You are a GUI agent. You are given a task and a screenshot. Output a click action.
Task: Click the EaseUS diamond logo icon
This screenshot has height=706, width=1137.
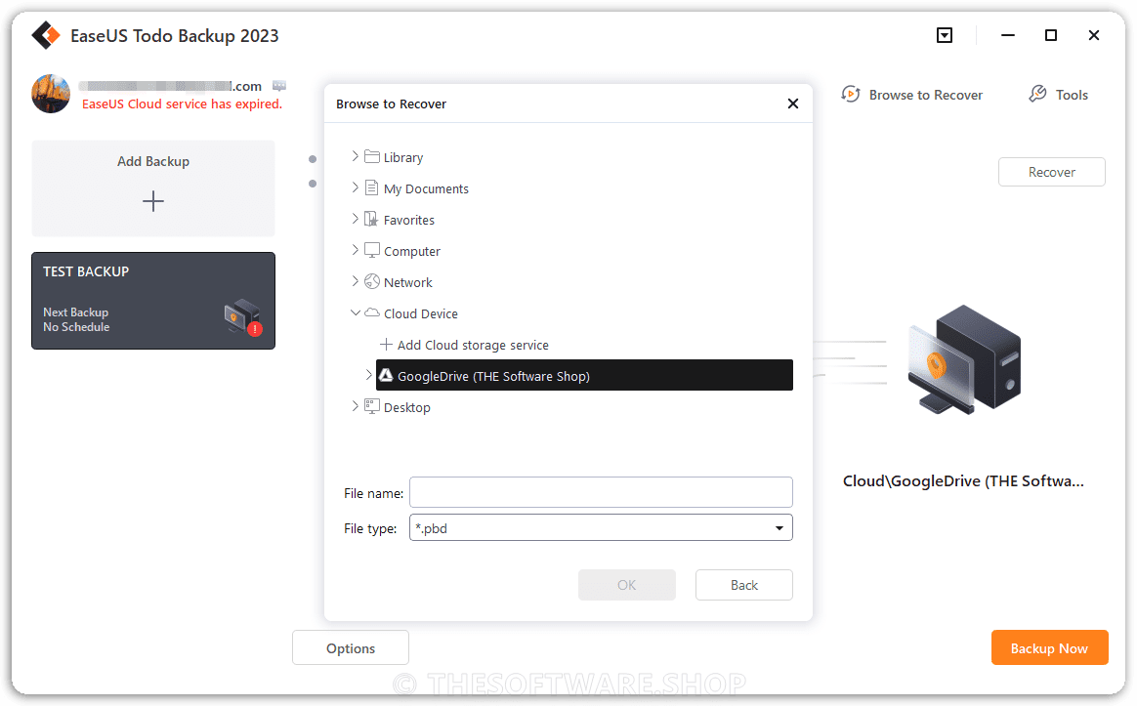[x=46, y=35]
